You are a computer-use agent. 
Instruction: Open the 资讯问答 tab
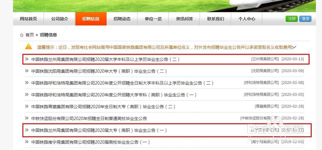[185, 19]
